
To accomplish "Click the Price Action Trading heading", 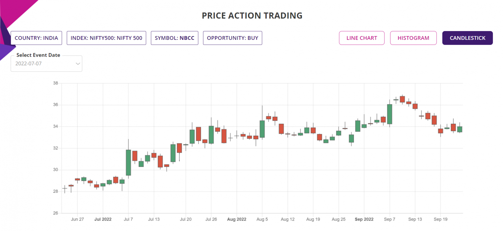I will click(252, 16).
